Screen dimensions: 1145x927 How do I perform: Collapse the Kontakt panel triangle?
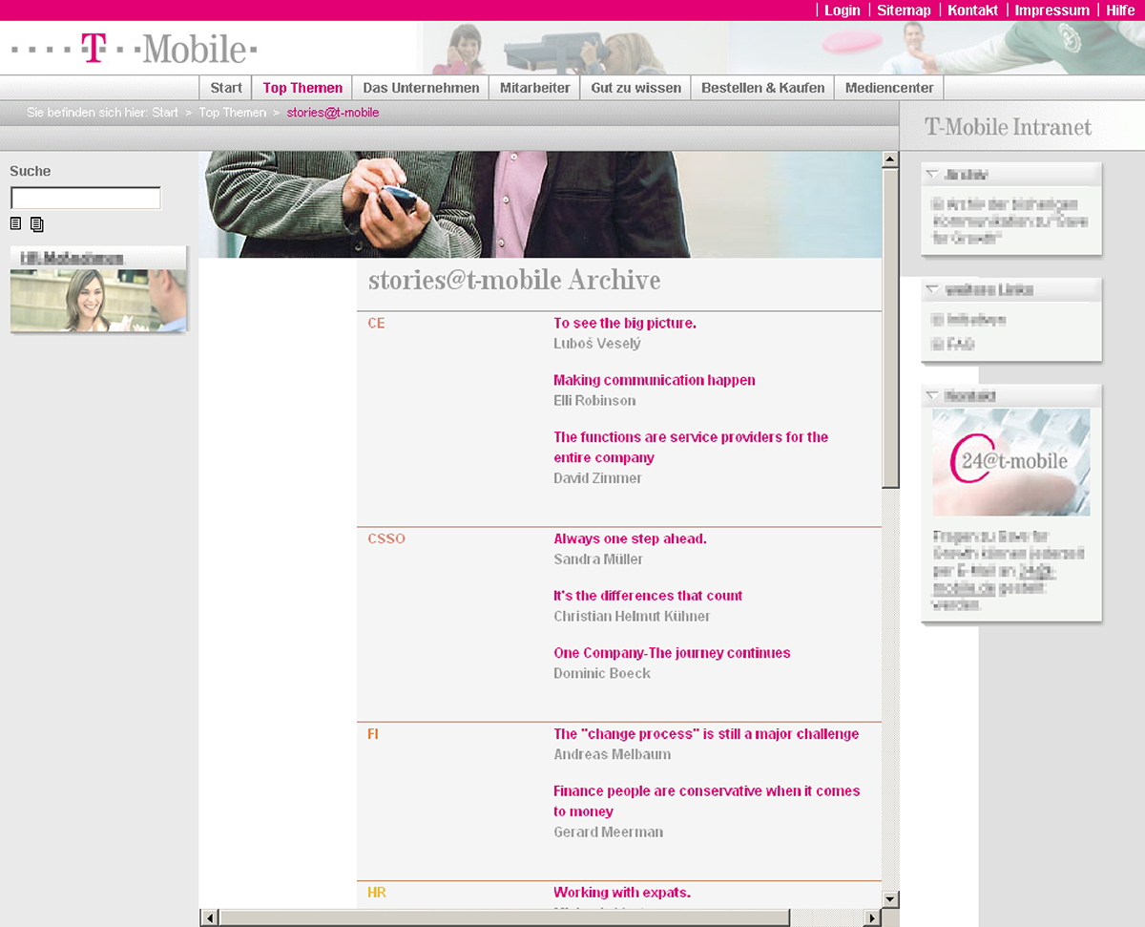(932, 395)
